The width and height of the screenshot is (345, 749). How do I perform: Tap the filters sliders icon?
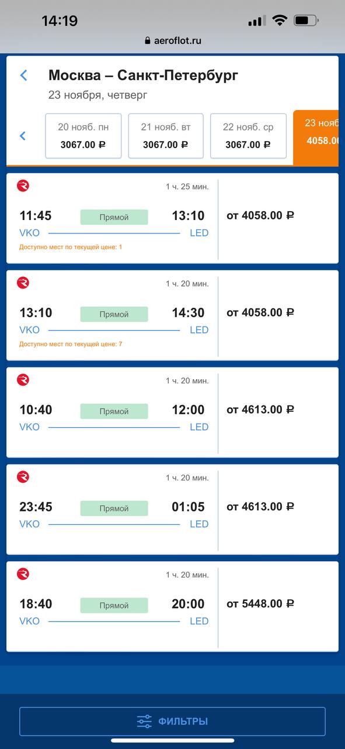point(144,721)
